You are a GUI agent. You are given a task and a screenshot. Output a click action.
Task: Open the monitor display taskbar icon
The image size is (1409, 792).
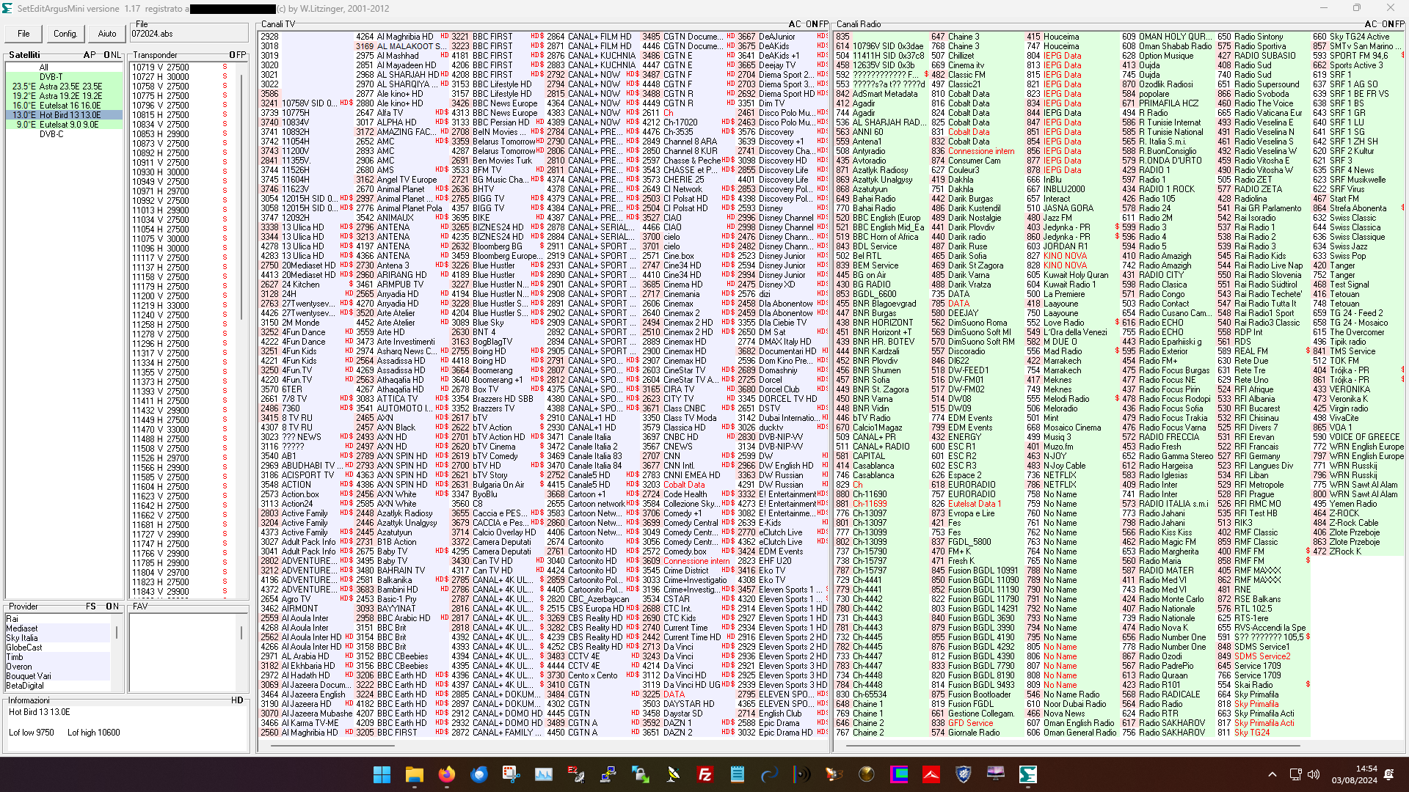click(x=995, y=774)
